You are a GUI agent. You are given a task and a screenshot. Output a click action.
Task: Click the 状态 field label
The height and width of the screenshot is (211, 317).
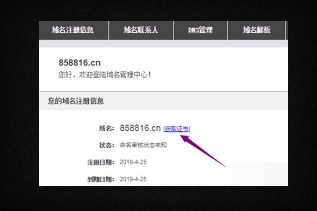107,145
